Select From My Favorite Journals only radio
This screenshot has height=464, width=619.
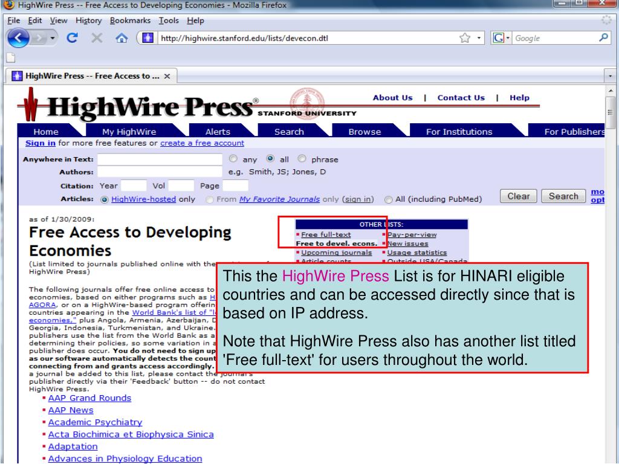210,199
